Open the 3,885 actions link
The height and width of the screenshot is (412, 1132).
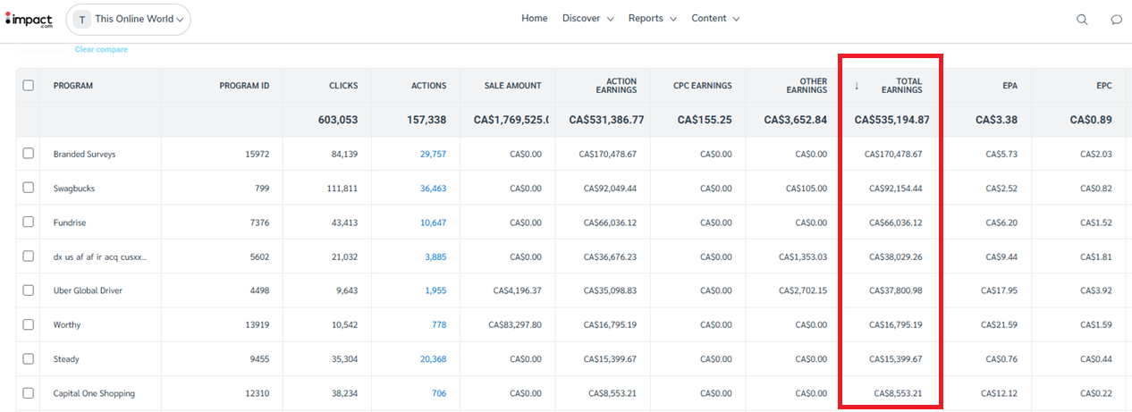pos(435,256)
